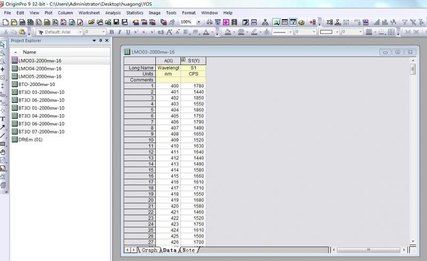Screen dimensions: 427x261
Task: Click the A(X) column header
Action: (x=168, y=61)
